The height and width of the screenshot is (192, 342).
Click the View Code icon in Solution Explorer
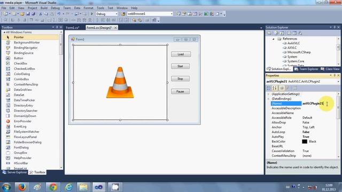289,33
